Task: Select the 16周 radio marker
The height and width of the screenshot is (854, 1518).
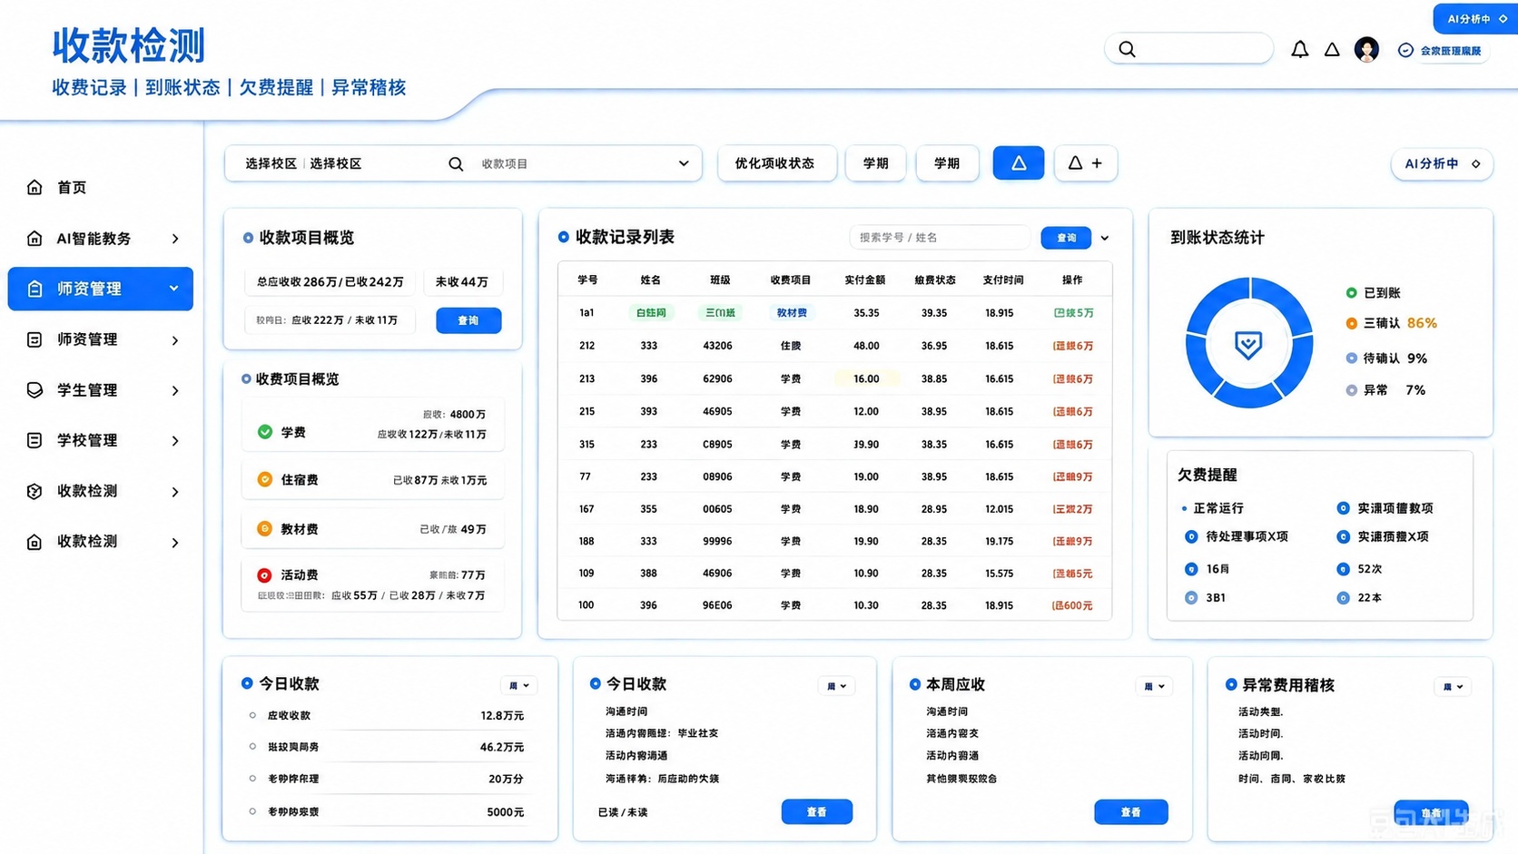Action: click(1191, 569)
